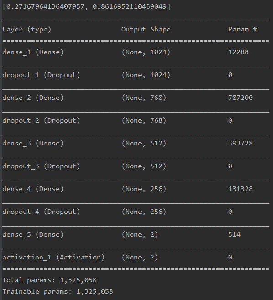Click param value 0 in dropout_2 row
This screenshot has height=300, width=273.
coord(230,120)
